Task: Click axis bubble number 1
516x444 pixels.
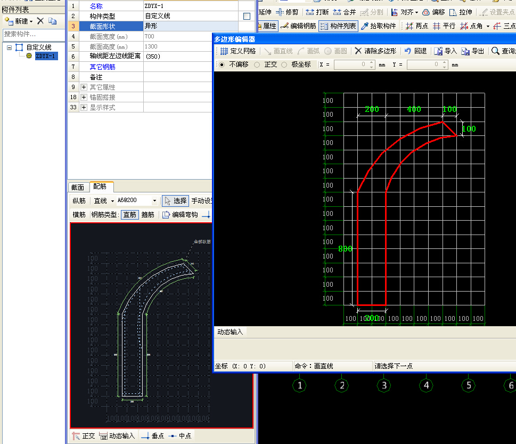Action: (x=299, y=385)
